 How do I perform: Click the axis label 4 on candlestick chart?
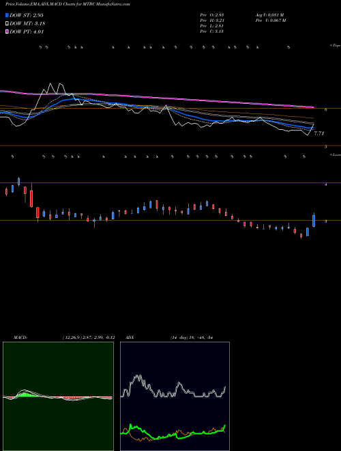point(326,184)
